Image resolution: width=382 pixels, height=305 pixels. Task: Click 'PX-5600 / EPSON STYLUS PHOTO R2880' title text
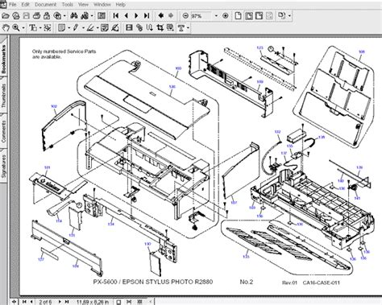tap(153, 282)
